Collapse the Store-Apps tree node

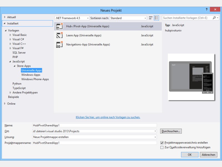coord(14,66)
